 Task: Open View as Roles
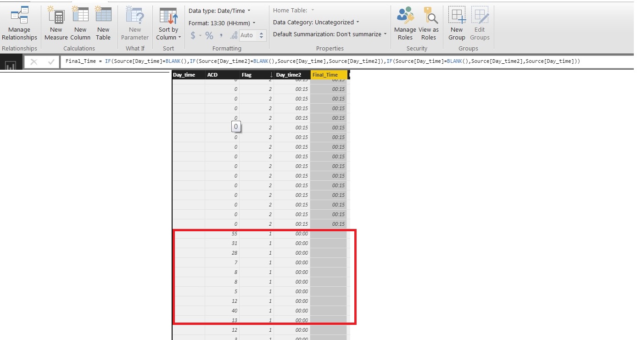429,24
